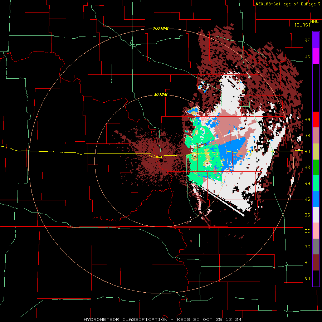Click the GC gray legend swatch
This screenshot has width=322, height=322.
click(316, 247)
